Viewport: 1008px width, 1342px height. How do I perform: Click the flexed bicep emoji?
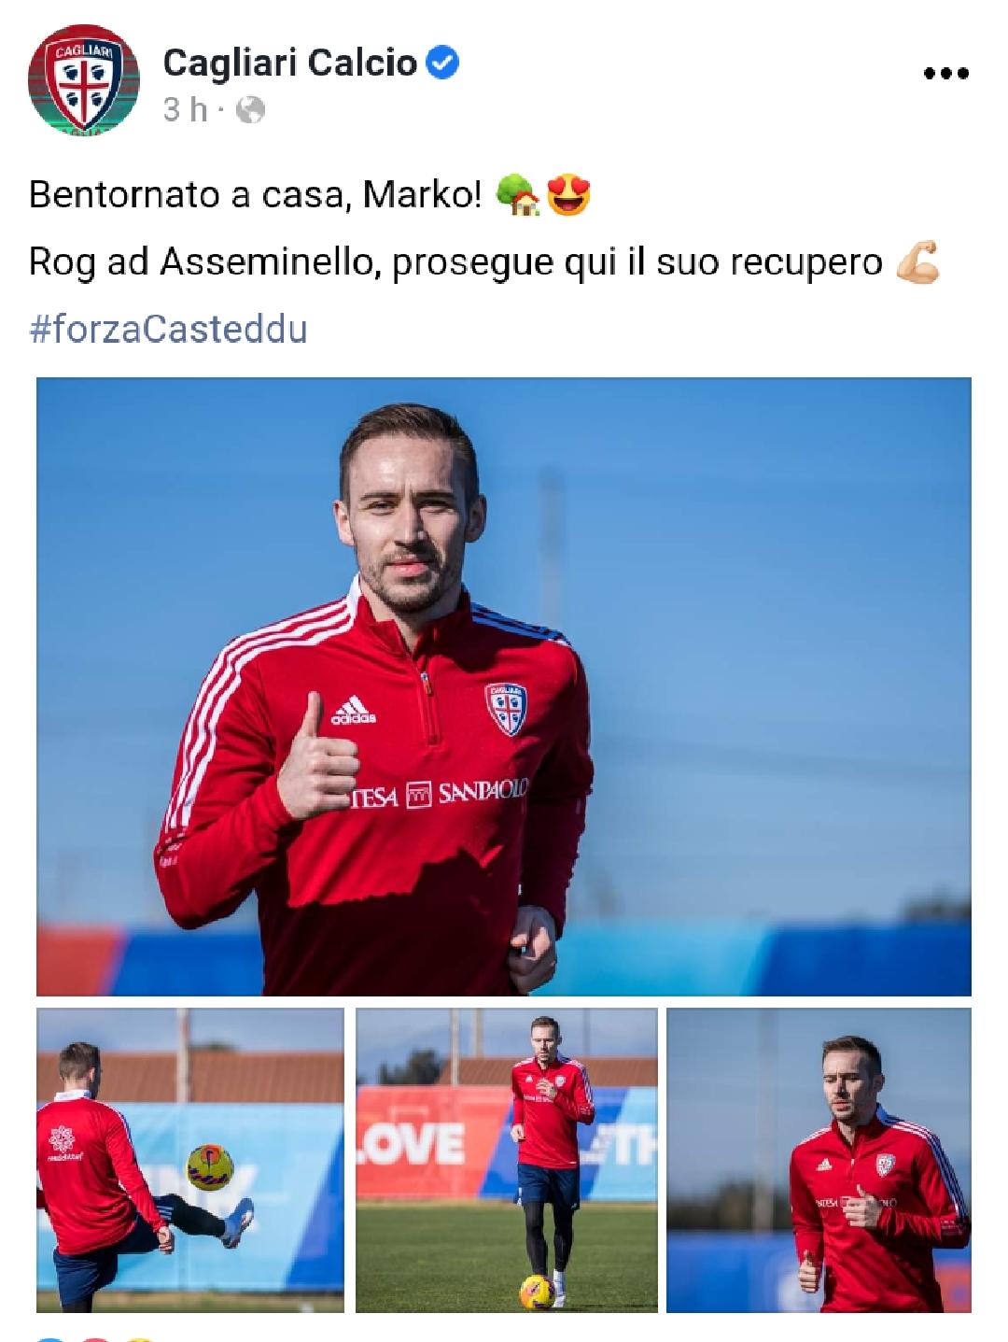917,262
